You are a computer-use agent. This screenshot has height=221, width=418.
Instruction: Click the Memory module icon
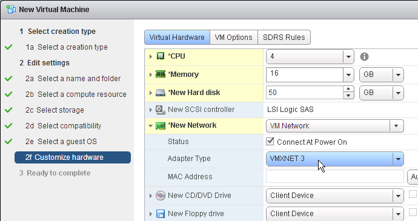click(x=161, y=74)
